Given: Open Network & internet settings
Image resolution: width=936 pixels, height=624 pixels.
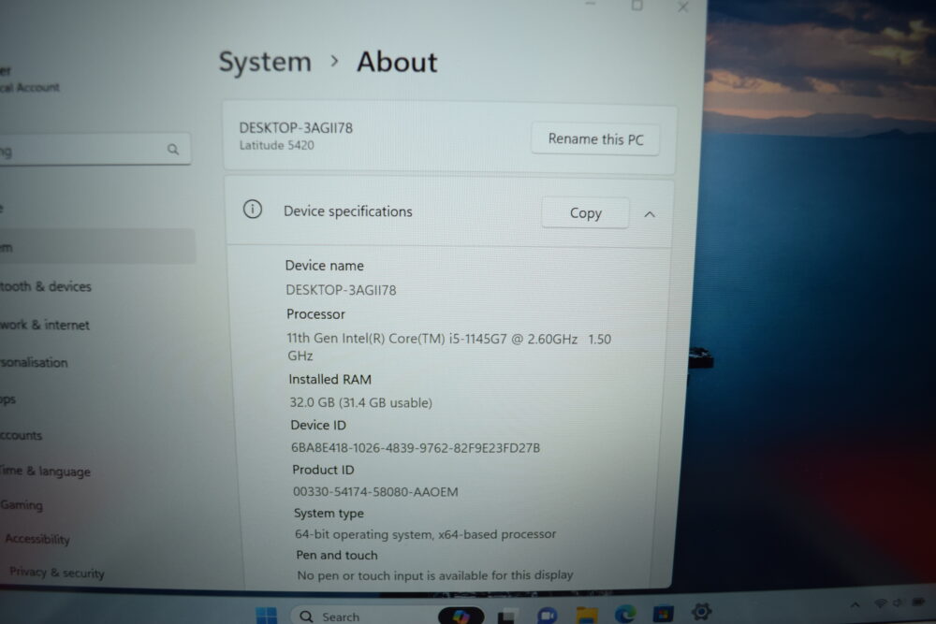Looking at the screenshot, I should pyautogui.click(x=45, y=326).
